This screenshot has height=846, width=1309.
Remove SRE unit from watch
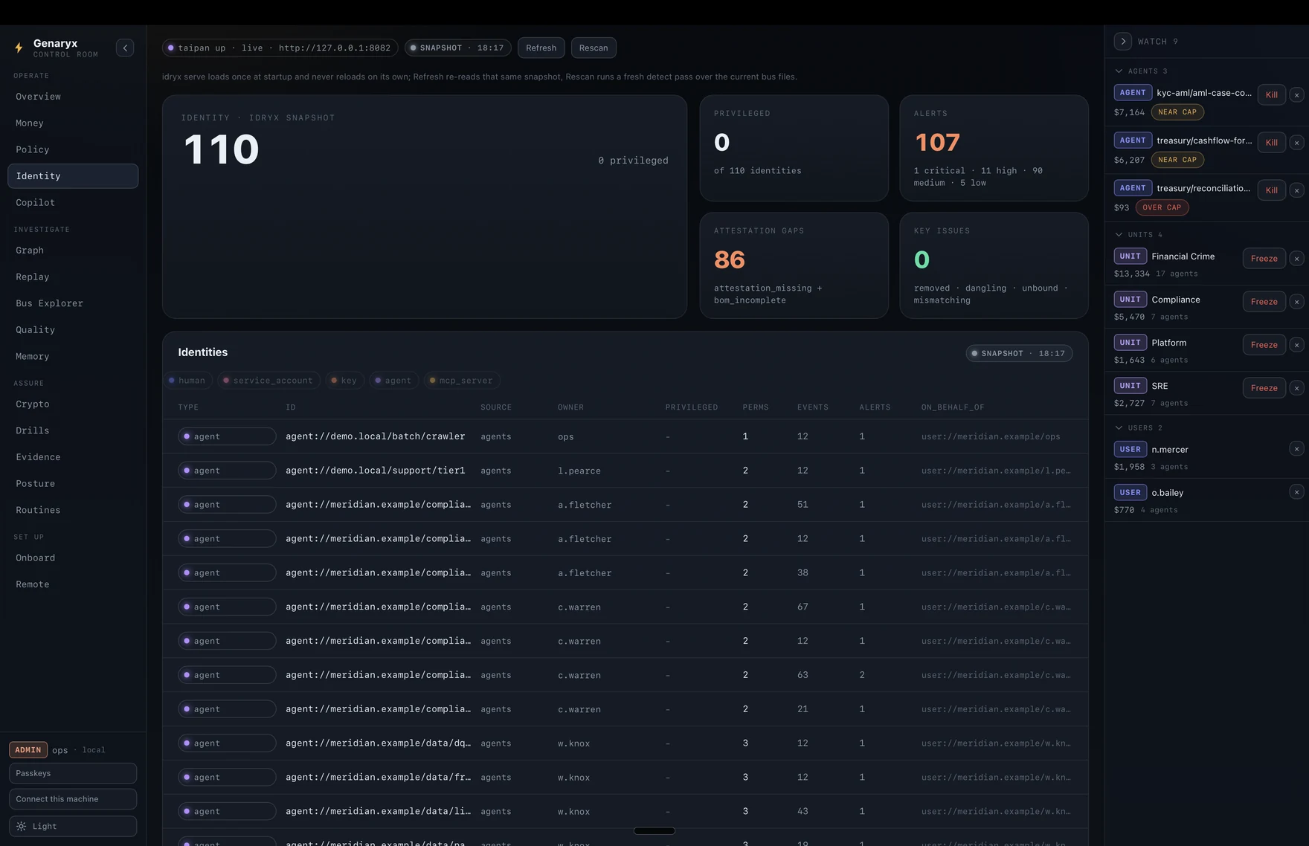(1296, 388)
